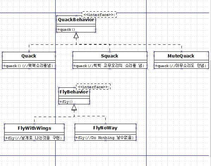The height and width of the screenshot is (166, 211).
Task: Select the QuackBehavior class title
Action: [76, 20]
